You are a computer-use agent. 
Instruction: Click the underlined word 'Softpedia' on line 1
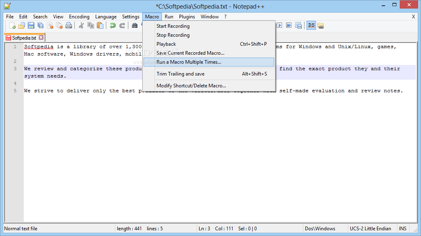point(39,47)
